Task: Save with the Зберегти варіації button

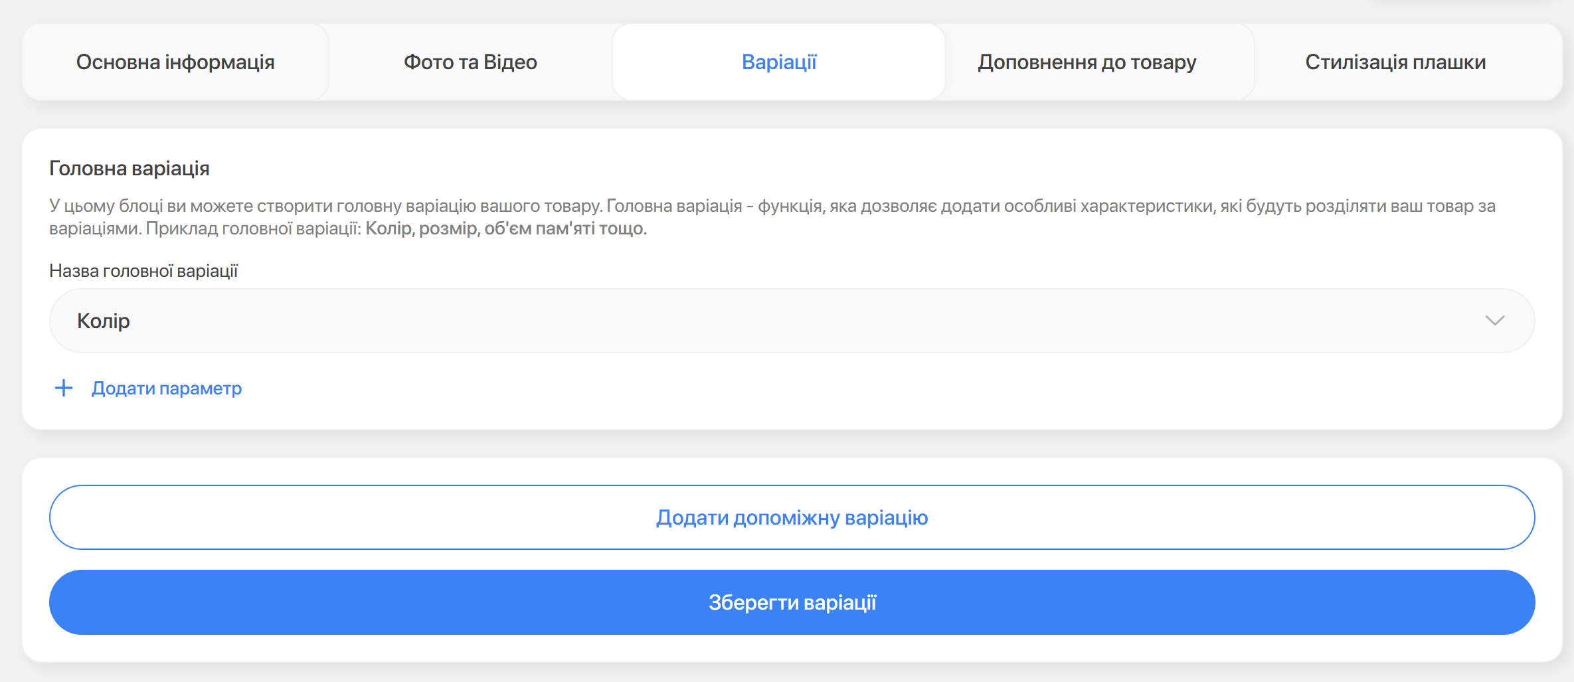Action: coord(792,602)
